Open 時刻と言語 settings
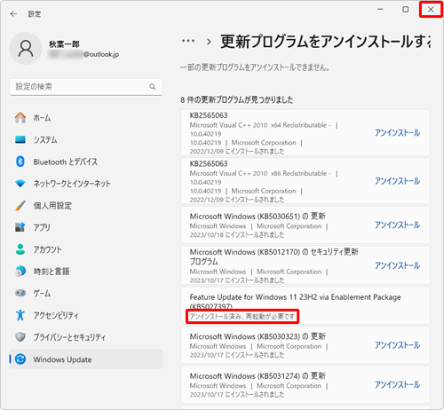The width and height of the screenshot is (444, 410). coord(86,272)
